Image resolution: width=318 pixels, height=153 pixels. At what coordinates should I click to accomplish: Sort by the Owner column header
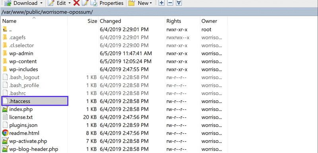coord(209,21)
